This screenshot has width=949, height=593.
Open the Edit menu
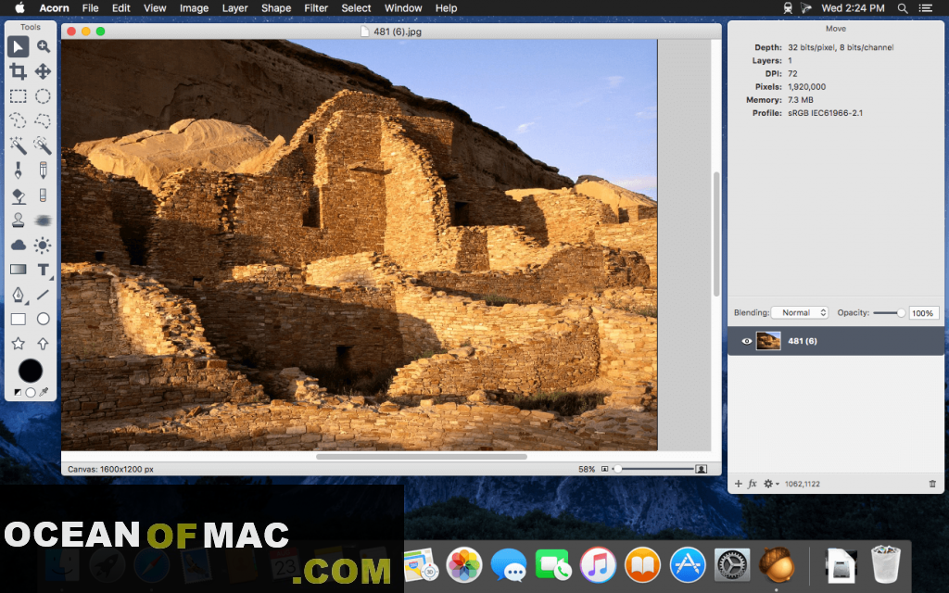point(121,7)
